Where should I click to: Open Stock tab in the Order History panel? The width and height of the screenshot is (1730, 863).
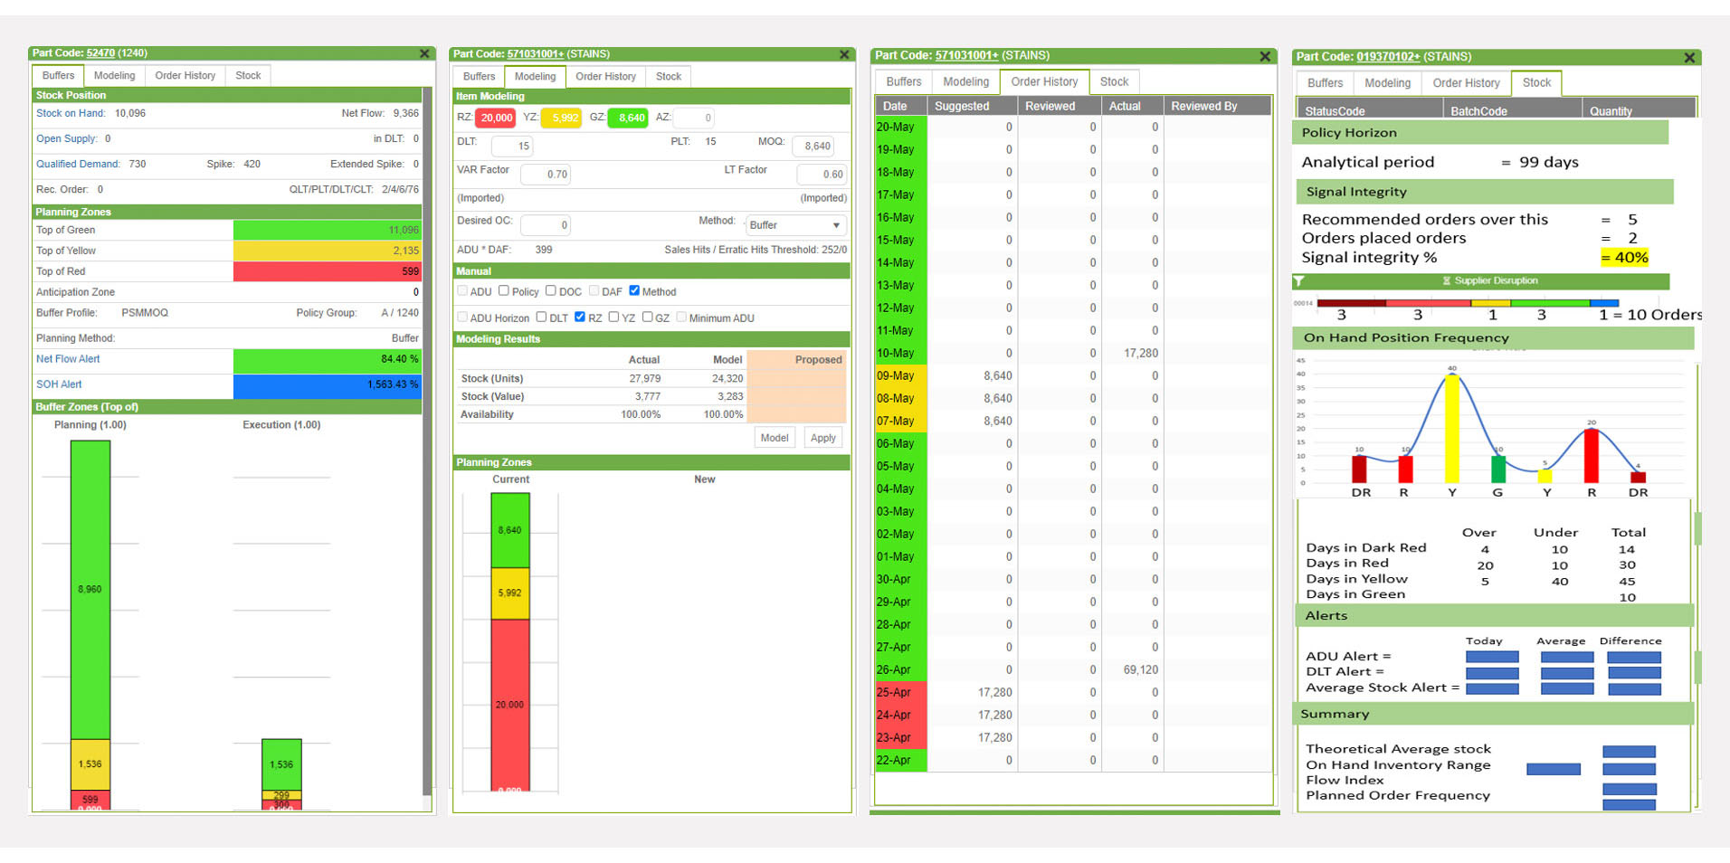point(1114,81)
